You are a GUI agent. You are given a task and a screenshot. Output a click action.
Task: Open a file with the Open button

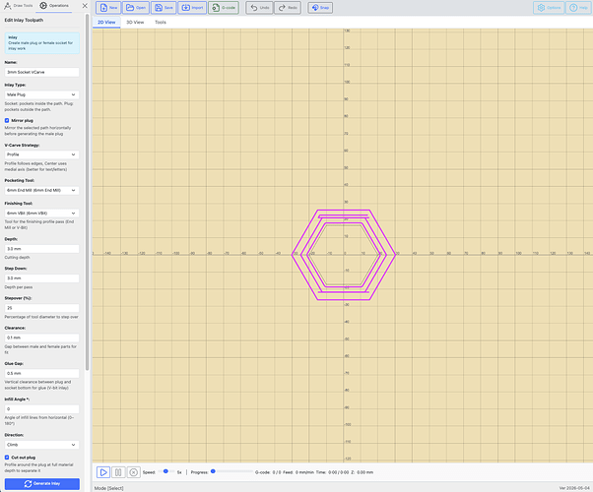point(136,8)
